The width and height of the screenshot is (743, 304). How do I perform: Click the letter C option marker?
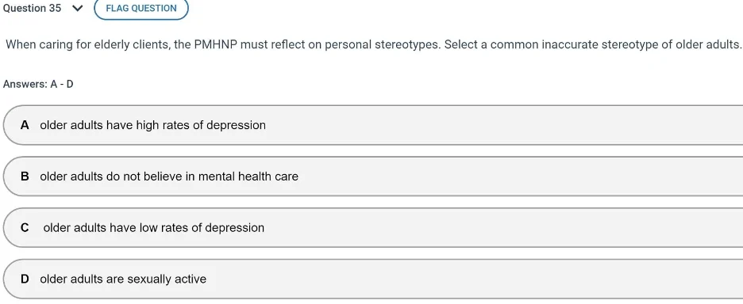point(25,227)
